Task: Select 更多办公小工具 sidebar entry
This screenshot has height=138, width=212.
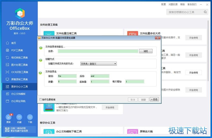Action: pyautogui.click(x=19, y=87)
